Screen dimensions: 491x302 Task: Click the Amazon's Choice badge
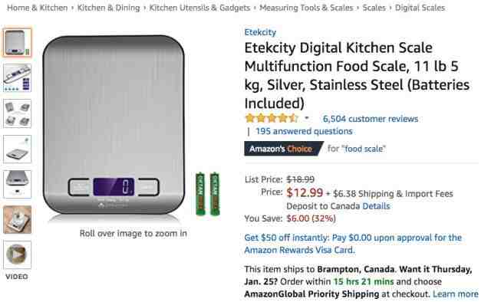tap(283, 149)
